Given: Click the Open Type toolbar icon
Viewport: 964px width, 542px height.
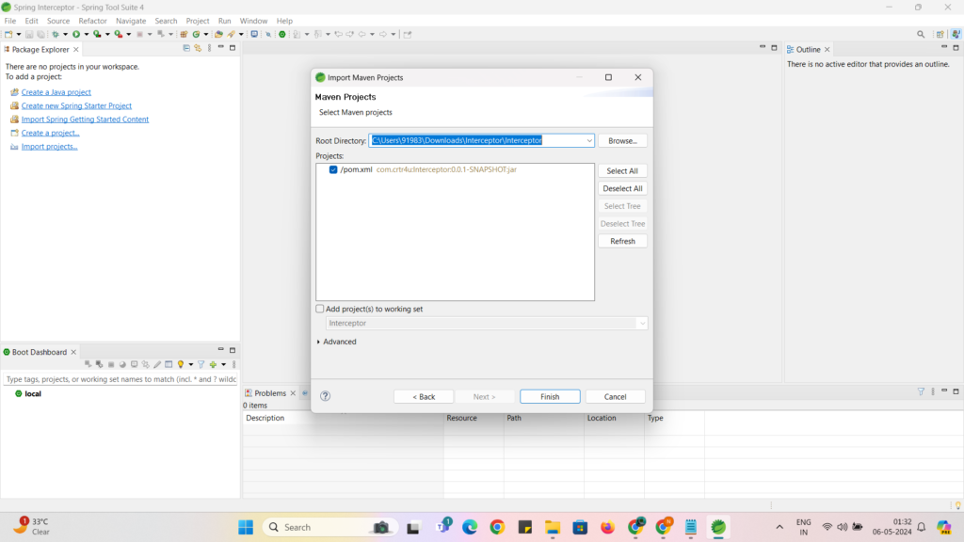Looking at the screenshot, I should 218,35.
